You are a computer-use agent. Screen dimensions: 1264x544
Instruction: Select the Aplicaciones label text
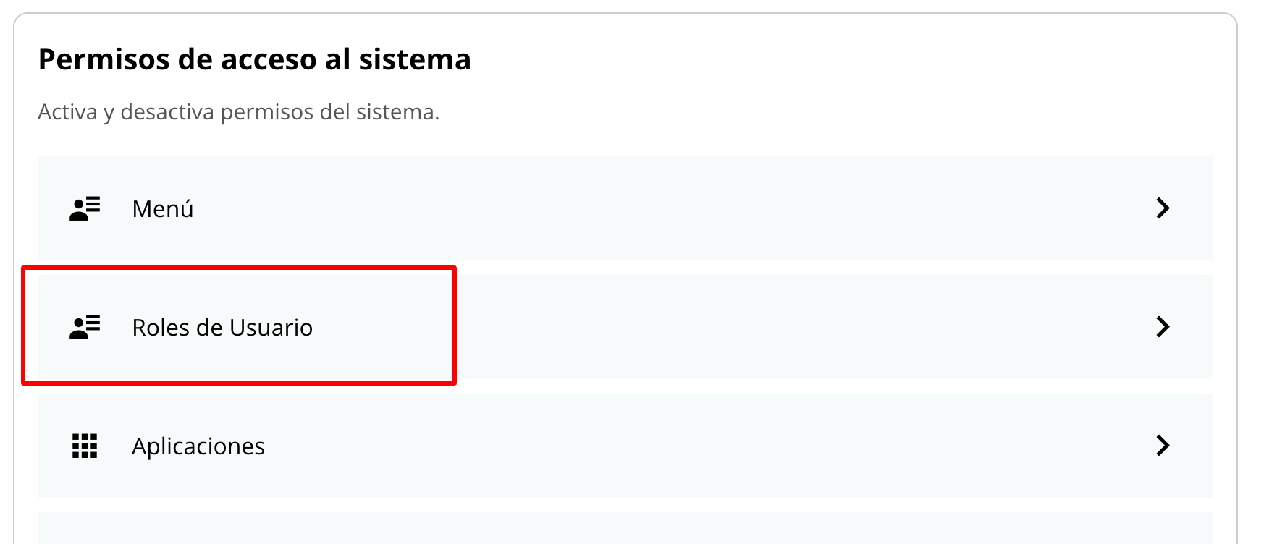pos(198,446)
